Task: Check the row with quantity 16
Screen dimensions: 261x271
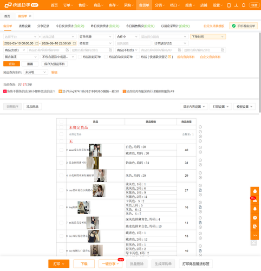Action: click(61, 207)
